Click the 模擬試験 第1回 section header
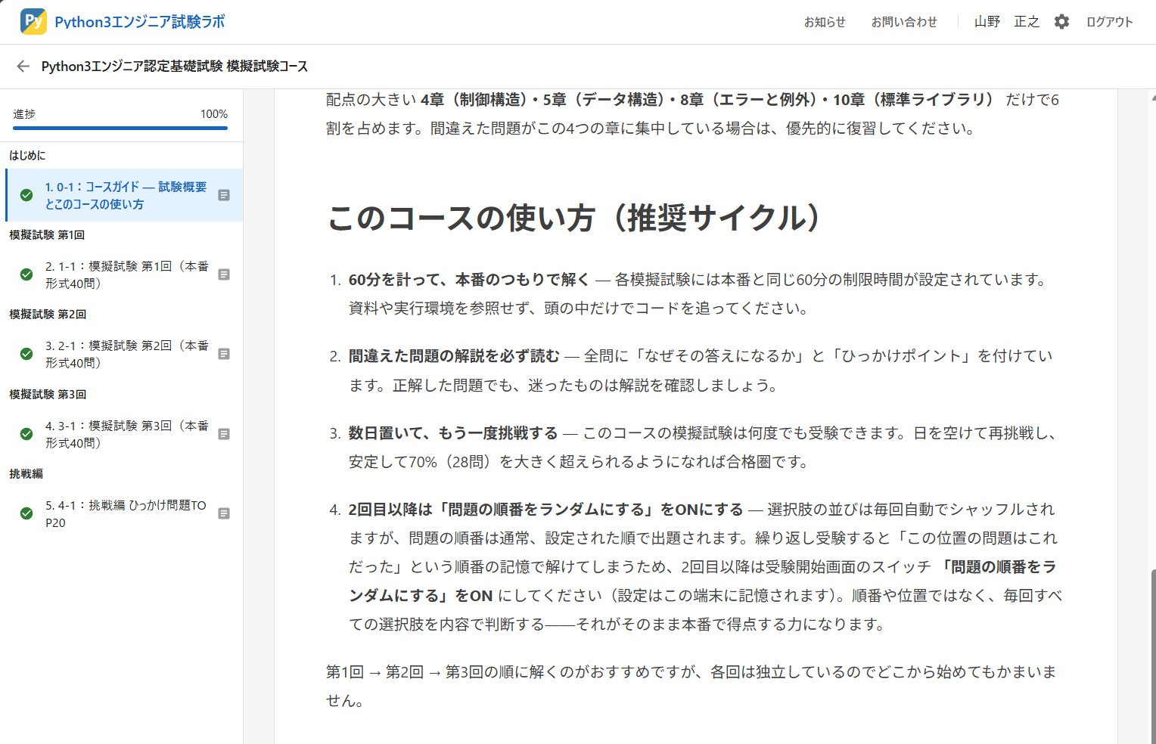1156x744 pixels. point(47,235)
